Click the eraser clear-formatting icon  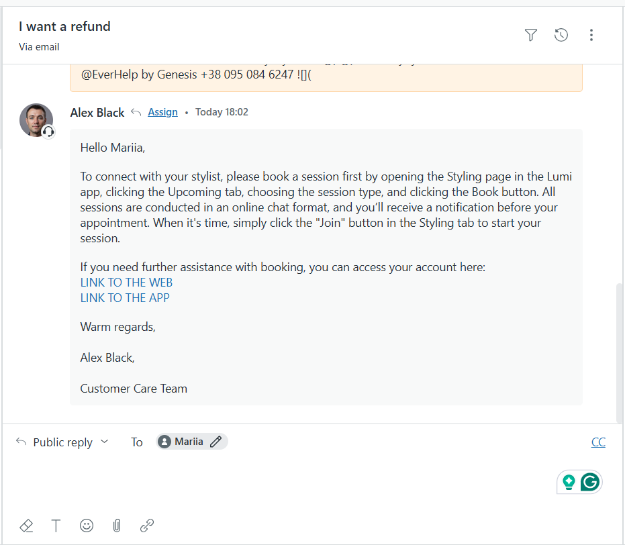click(x=26, y=526)
